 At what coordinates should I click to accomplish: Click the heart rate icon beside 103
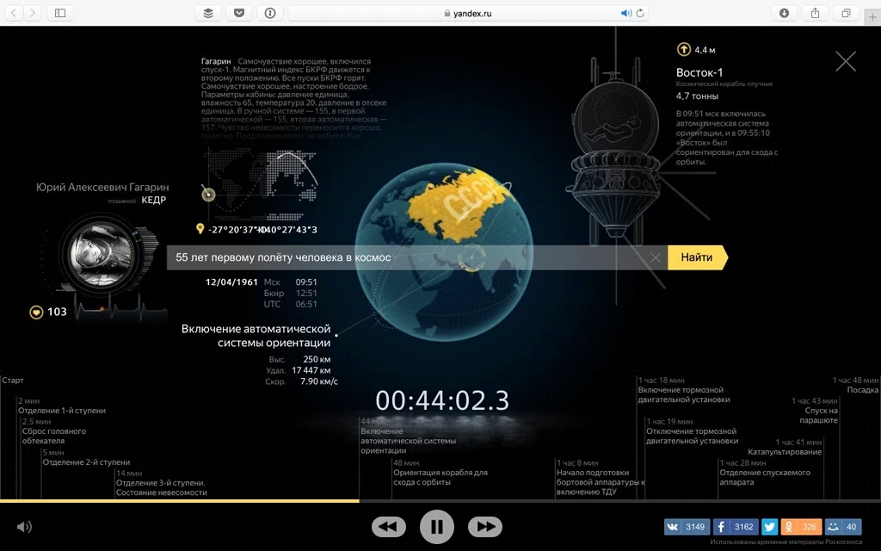36,312
